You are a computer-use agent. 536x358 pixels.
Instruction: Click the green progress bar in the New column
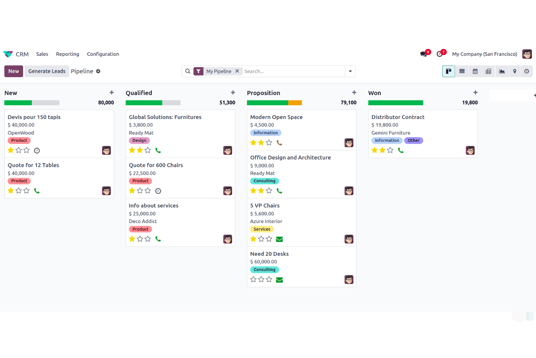[x=18, y=103]
